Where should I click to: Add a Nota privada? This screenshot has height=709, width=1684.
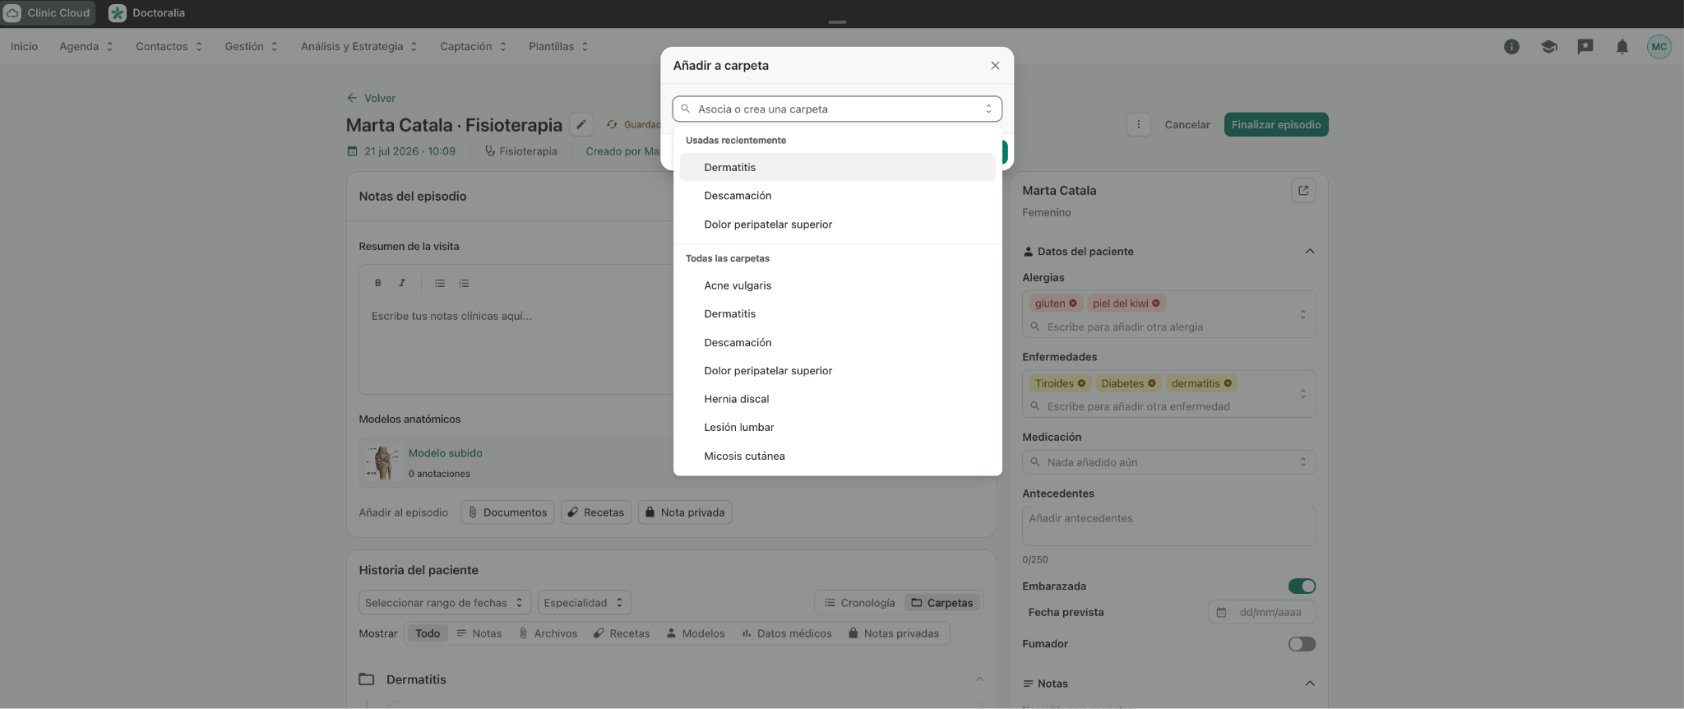coord(685,512)
